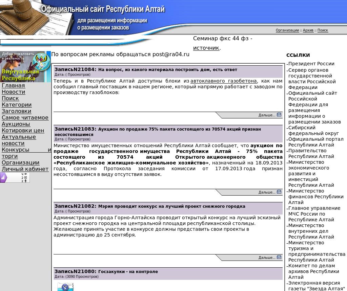Open Поиск link in top header bar

323,30
